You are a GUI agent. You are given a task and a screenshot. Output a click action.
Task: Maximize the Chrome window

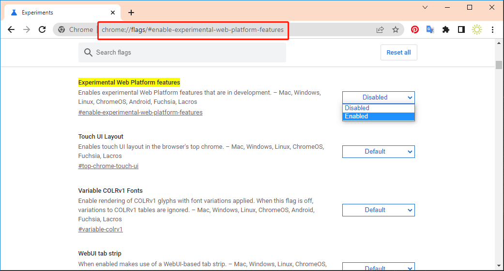[x=469, y=7]
